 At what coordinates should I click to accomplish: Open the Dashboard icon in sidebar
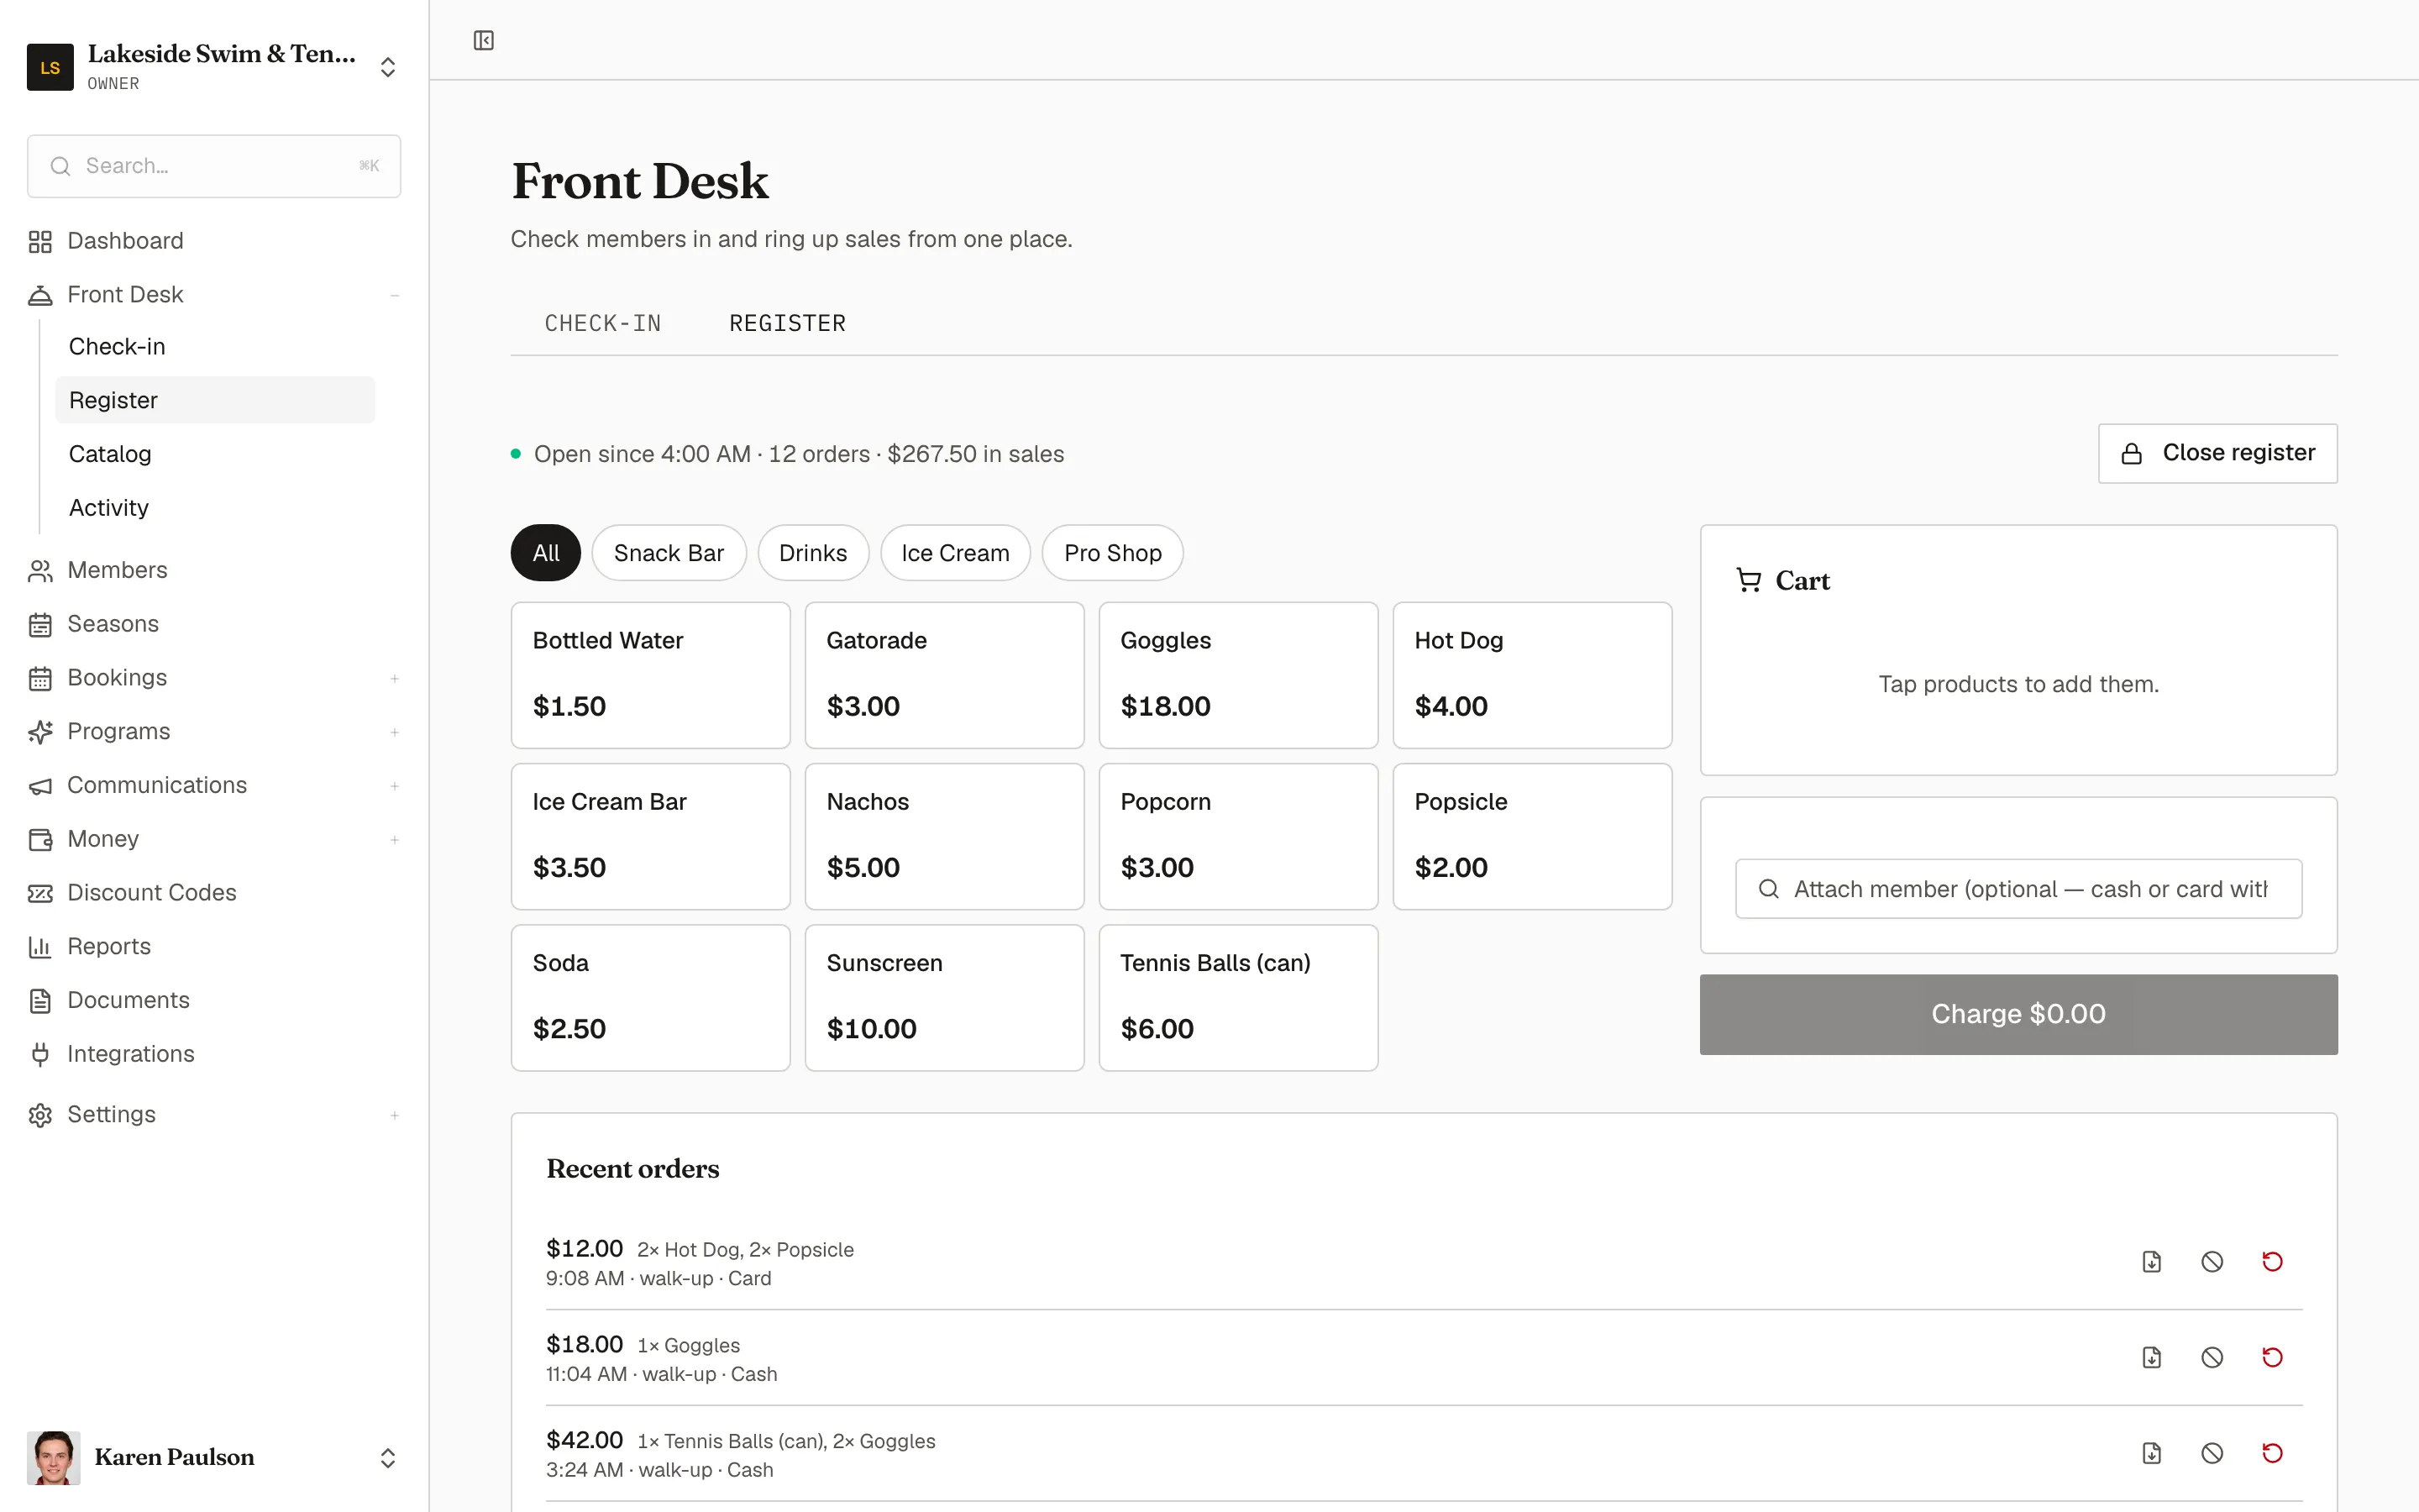(x=40, y=241)
